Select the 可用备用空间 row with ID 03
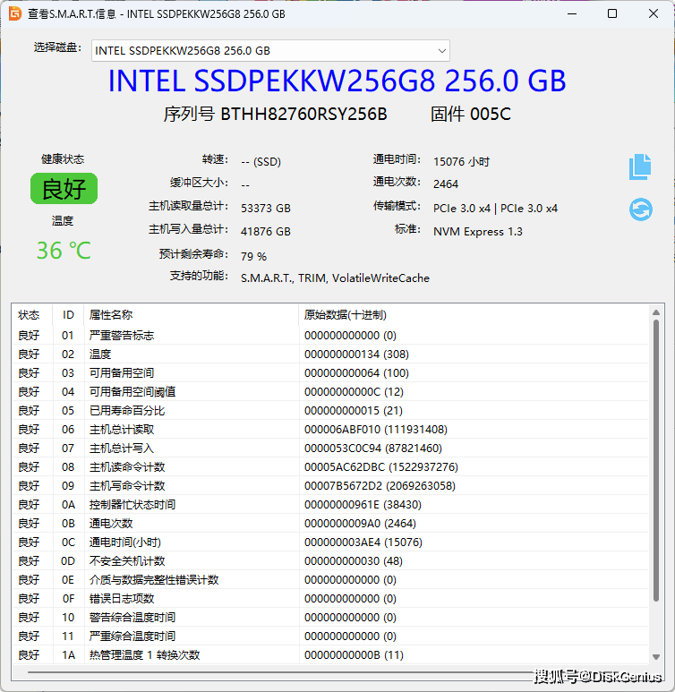 122,372
